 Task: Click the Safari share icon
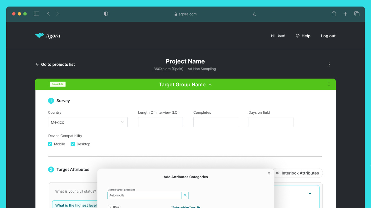[334, 14]
